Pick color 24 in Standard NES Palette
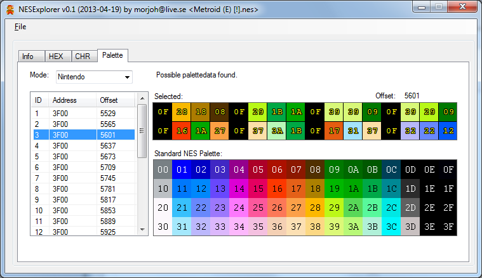Viewport: 482px width, 278px height. coord(239,208)
